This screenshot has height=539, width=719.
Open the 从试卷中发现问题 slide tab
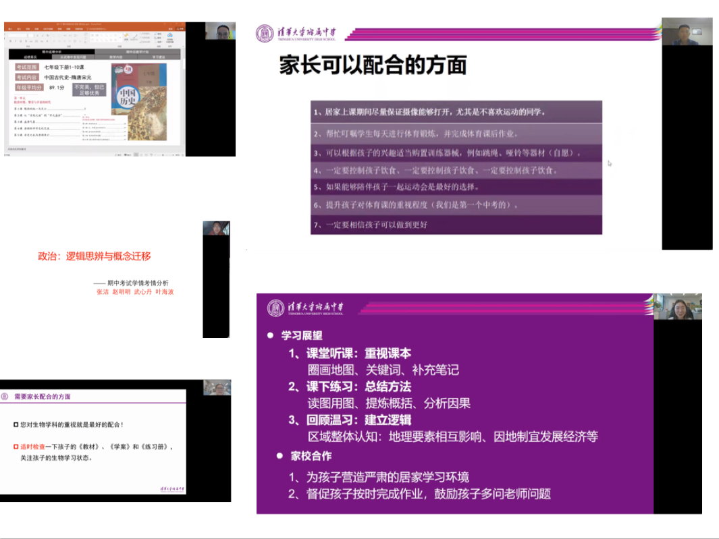point(73,57)
